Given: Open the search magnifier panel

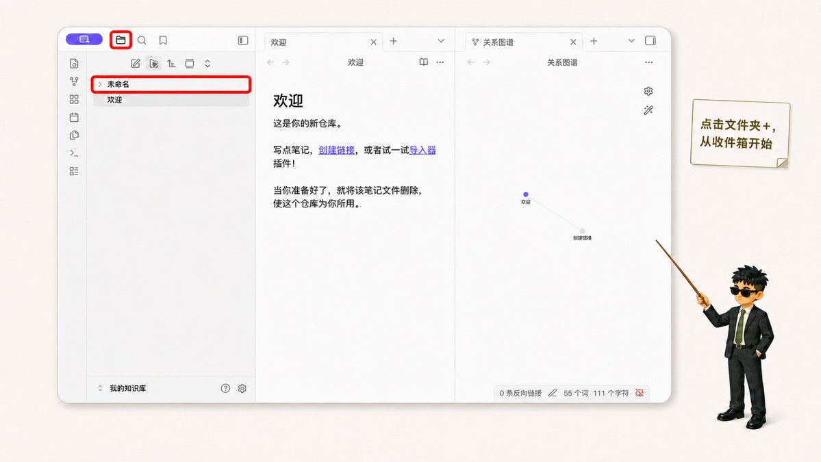Looking at the screenshot, I should click(x=142, y=40).
